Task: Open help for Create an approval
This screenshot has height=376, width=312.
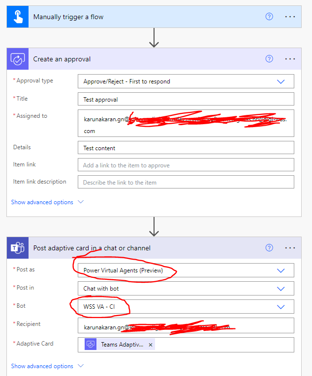Action: point(269,59)
